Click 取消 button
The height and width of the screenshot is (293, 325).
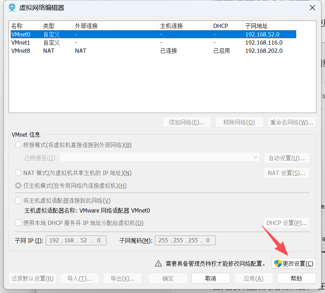pyautogui.click(x=211, y=278)
